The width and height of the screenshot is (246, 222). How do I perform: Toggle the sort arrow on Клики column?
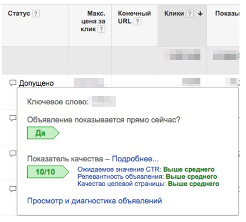tap(200, 13)
